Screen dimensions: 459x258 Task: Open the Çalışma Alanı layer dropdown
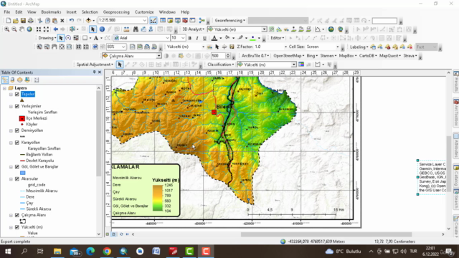tap(158, 56)
